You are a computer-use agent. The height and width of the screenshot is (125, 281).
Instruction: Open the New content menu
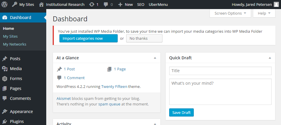point(129,4)
